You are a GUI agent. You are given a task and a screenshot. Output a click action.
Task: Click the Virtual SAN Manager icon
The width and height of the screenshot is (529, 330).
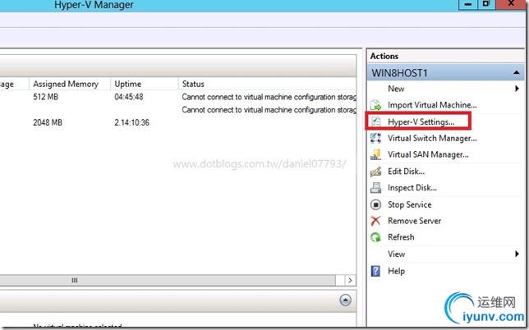click(376, 154)
